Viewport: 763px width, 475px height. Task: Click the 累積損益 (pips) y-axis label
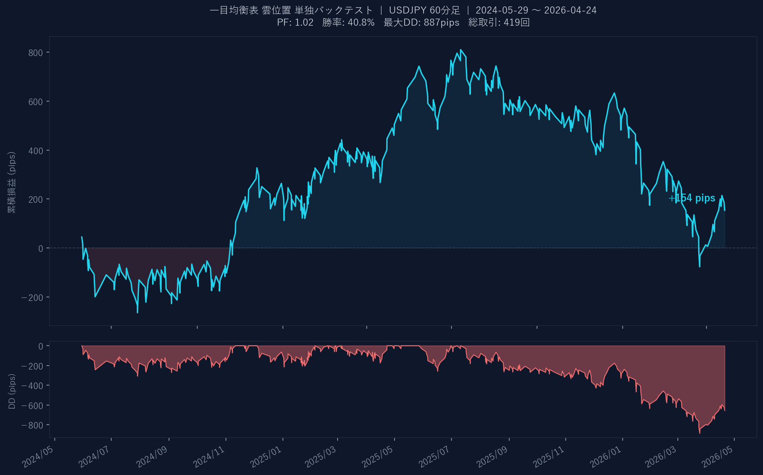click(12, 182)
